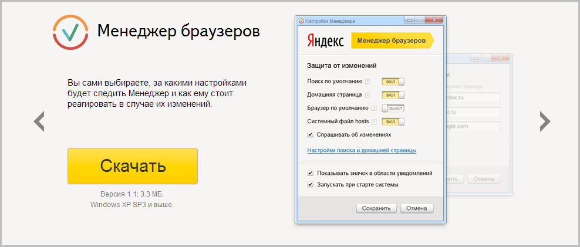Viewport: 580px width, 247px height.
Task: Close the Настройки Менеджера dialog
Action: (434, 21)
